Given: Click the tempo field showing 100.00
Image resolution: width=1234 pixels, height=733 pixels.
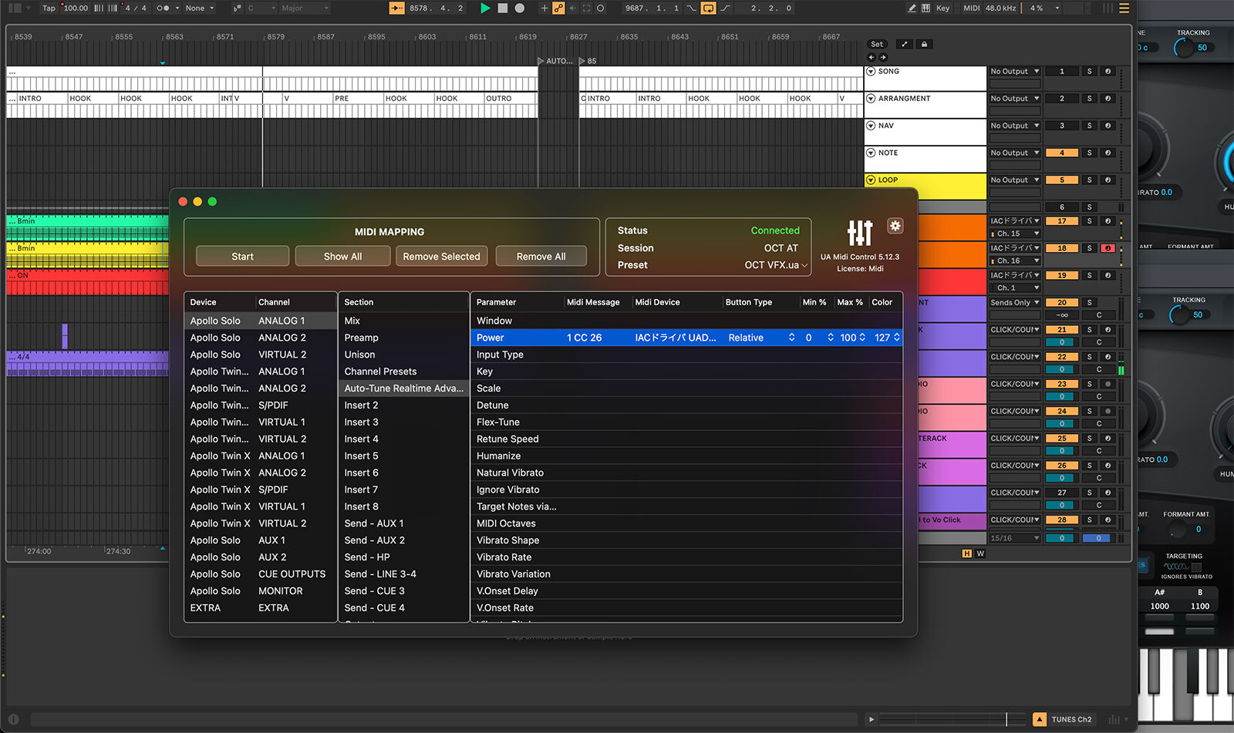Looking at the screenshot, I should (77, 8).
